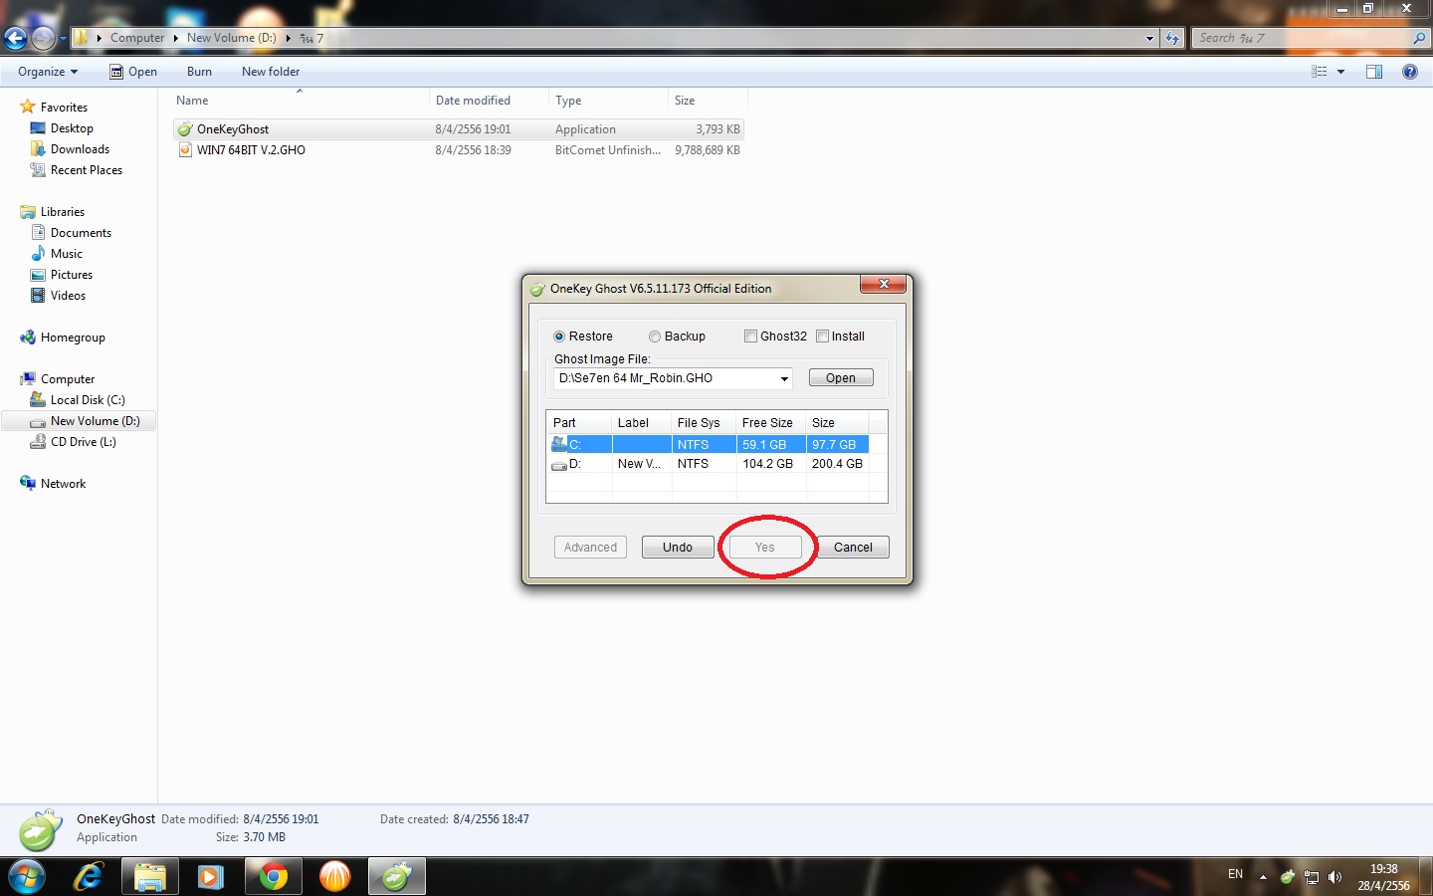Viewport: 1433px width, 896px height.
Task: Open address bar history dropdown
Action: pos(1149,38)
